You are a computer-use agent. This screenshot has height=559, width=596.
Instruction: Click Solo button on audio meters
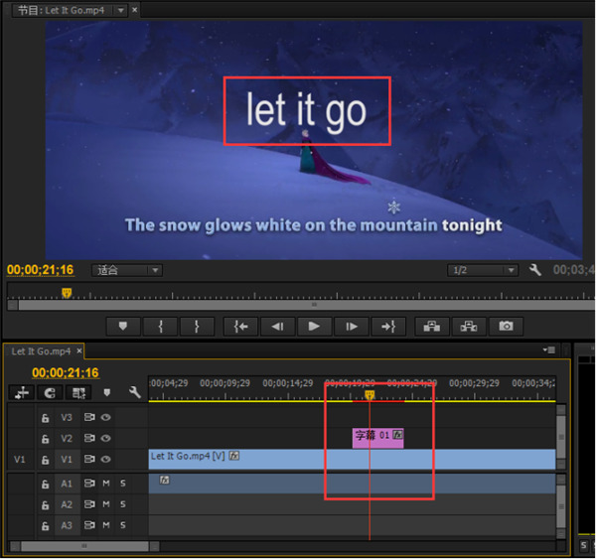[x=583, y=546]
